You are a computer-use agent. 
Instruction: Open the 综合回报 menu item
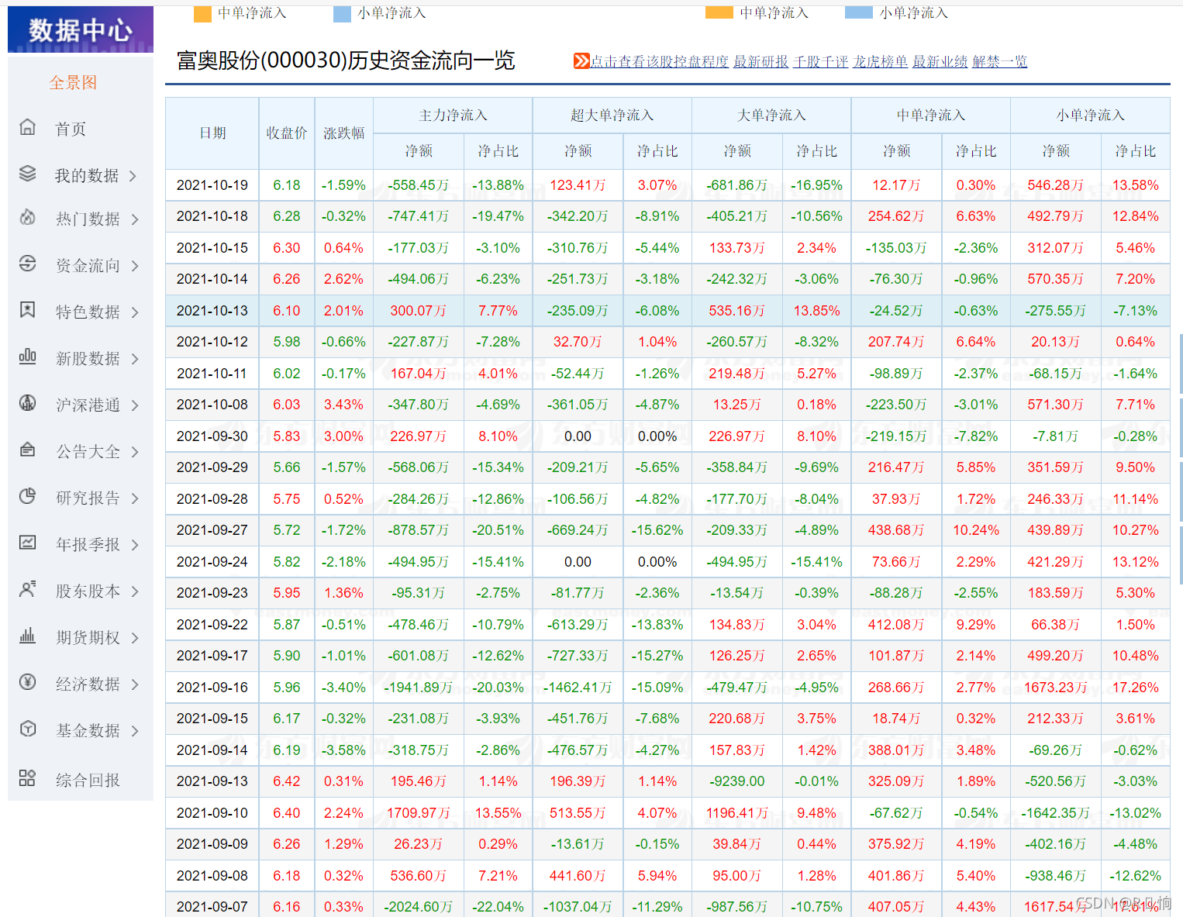88,781
